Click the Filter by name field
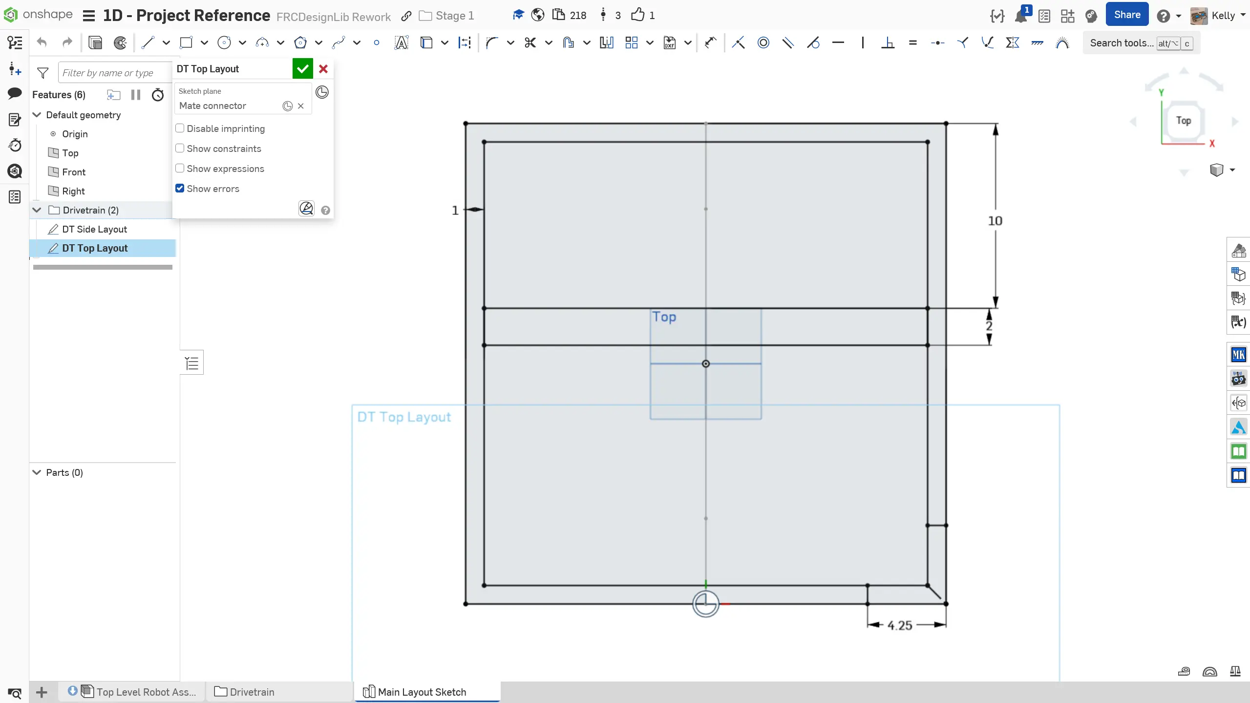The image size is (1250, 703). 115,73
